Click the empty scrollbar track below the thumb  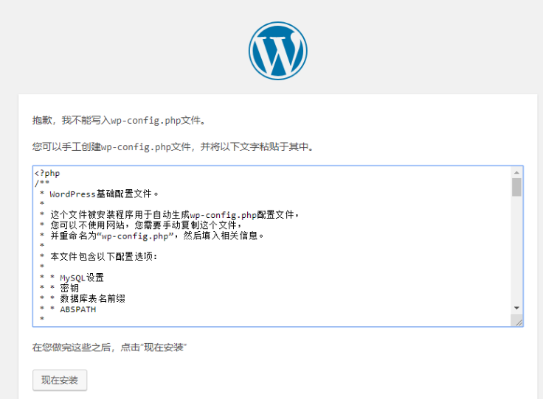tap(516, 250)
